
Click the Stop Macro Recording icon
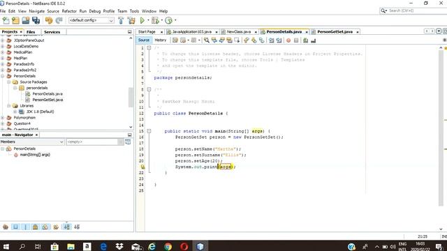coord(296,40)
